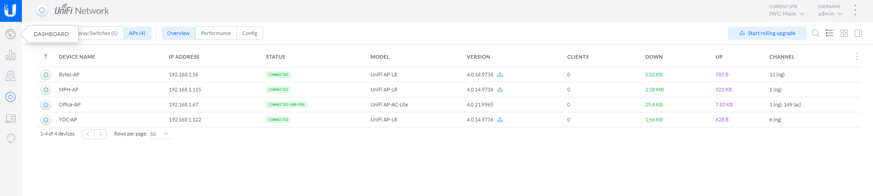Image resolution: width=873 pixels, height=196 pixels.
Task: Toggle sort order arrow in table header
Action: click(46, 57)
